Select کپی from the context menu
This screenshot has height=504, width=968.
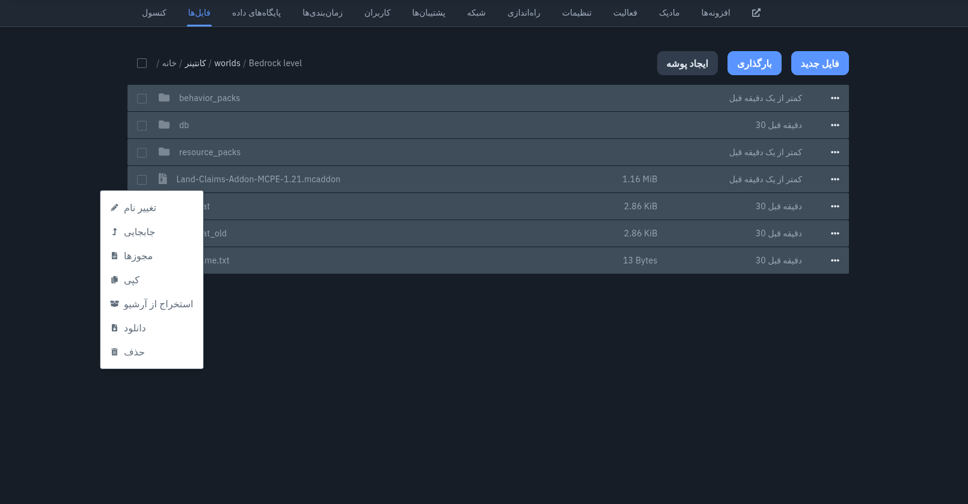pos(152,280)
